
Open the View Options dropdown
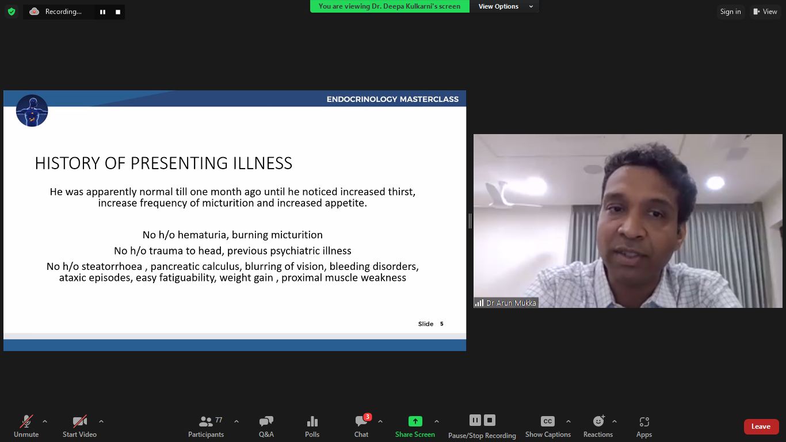[x=505, y=6]
